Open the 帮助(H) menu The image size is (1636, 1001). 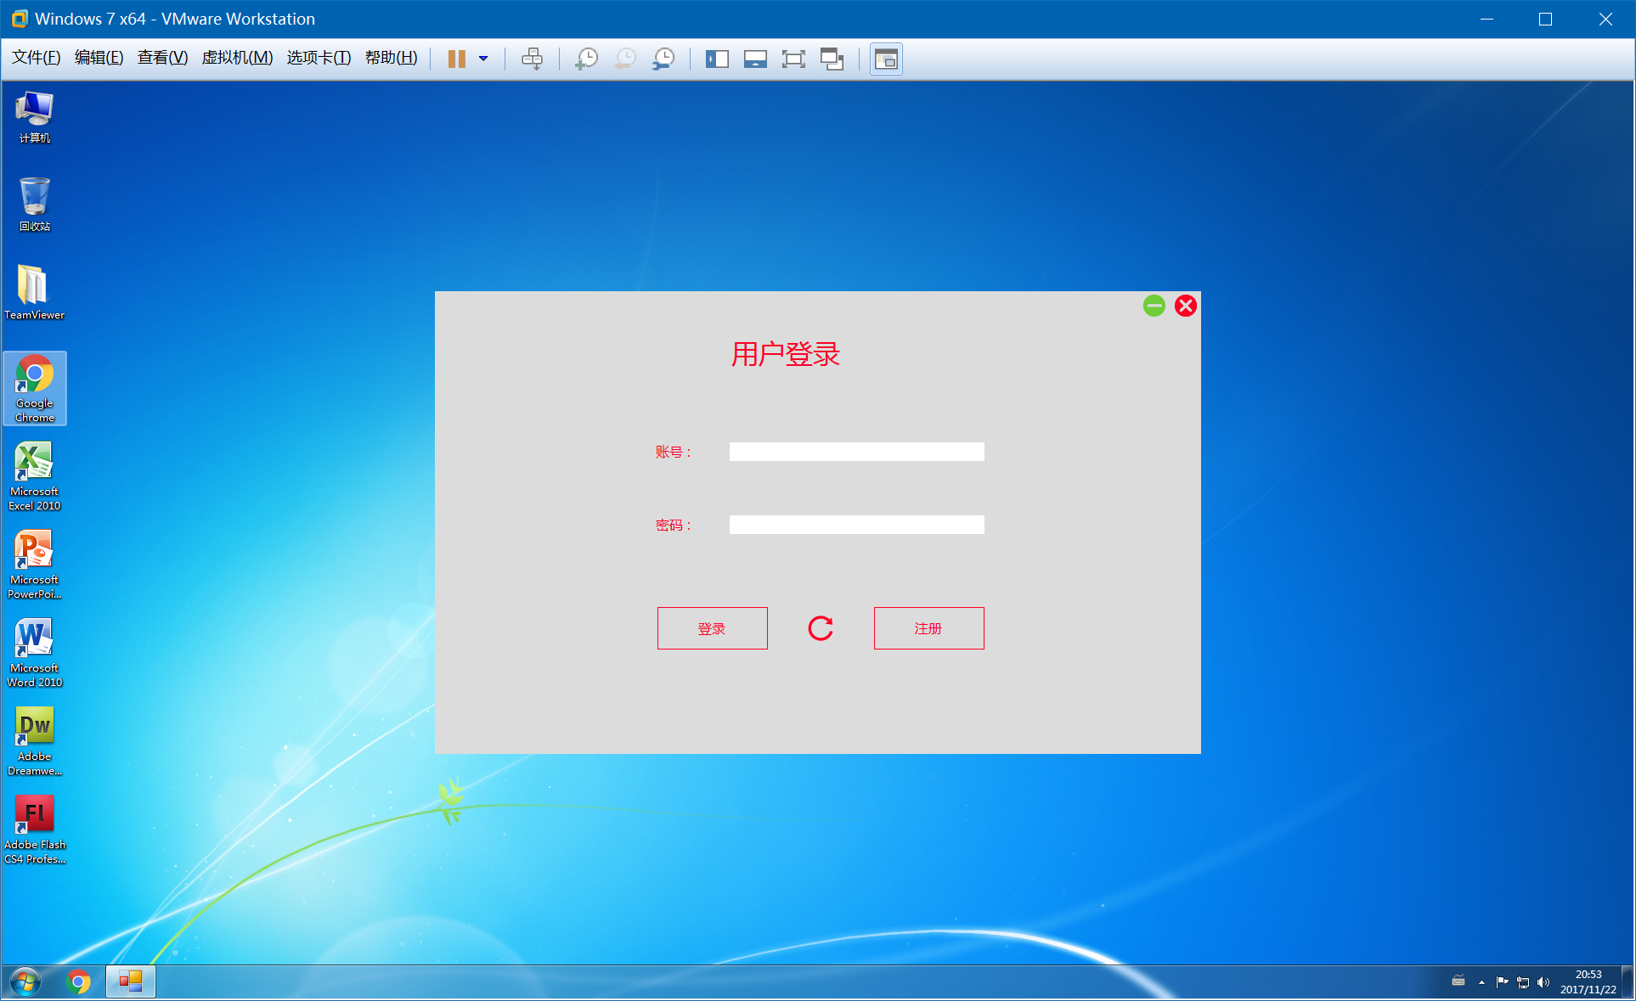[391, 58]
